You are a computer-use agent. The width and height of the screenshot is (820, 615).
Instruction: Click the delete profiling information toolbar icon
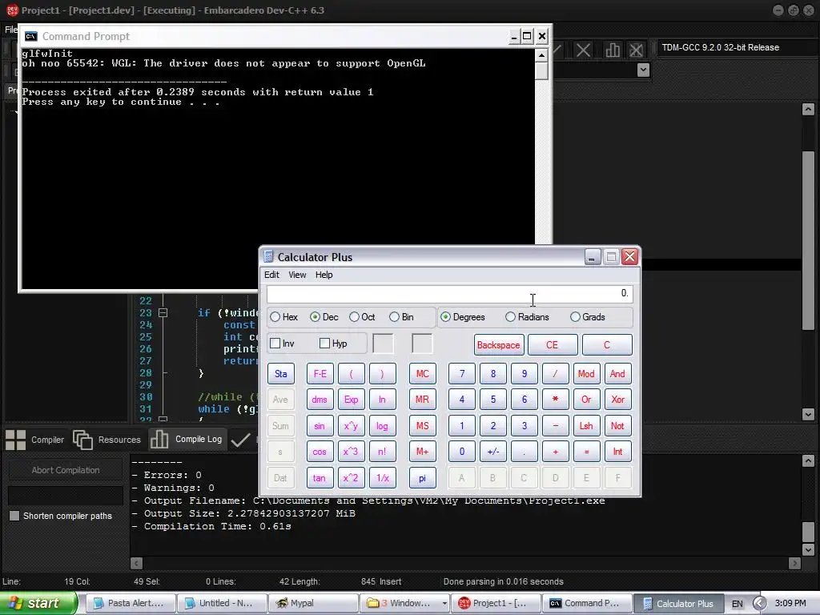coord(636,50)
